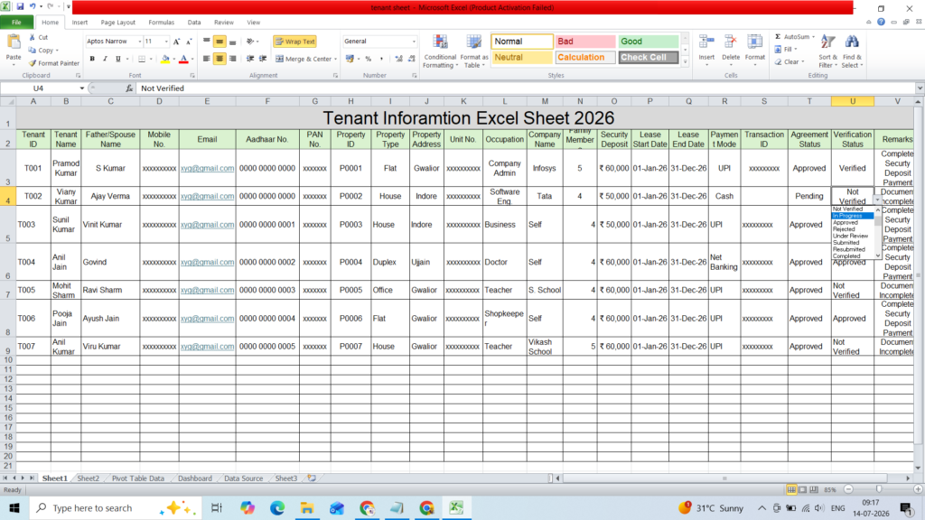Screen dimensions: 925x520
Task: Click the Excel Help question mark icon
Action: (x=881, y=23)
